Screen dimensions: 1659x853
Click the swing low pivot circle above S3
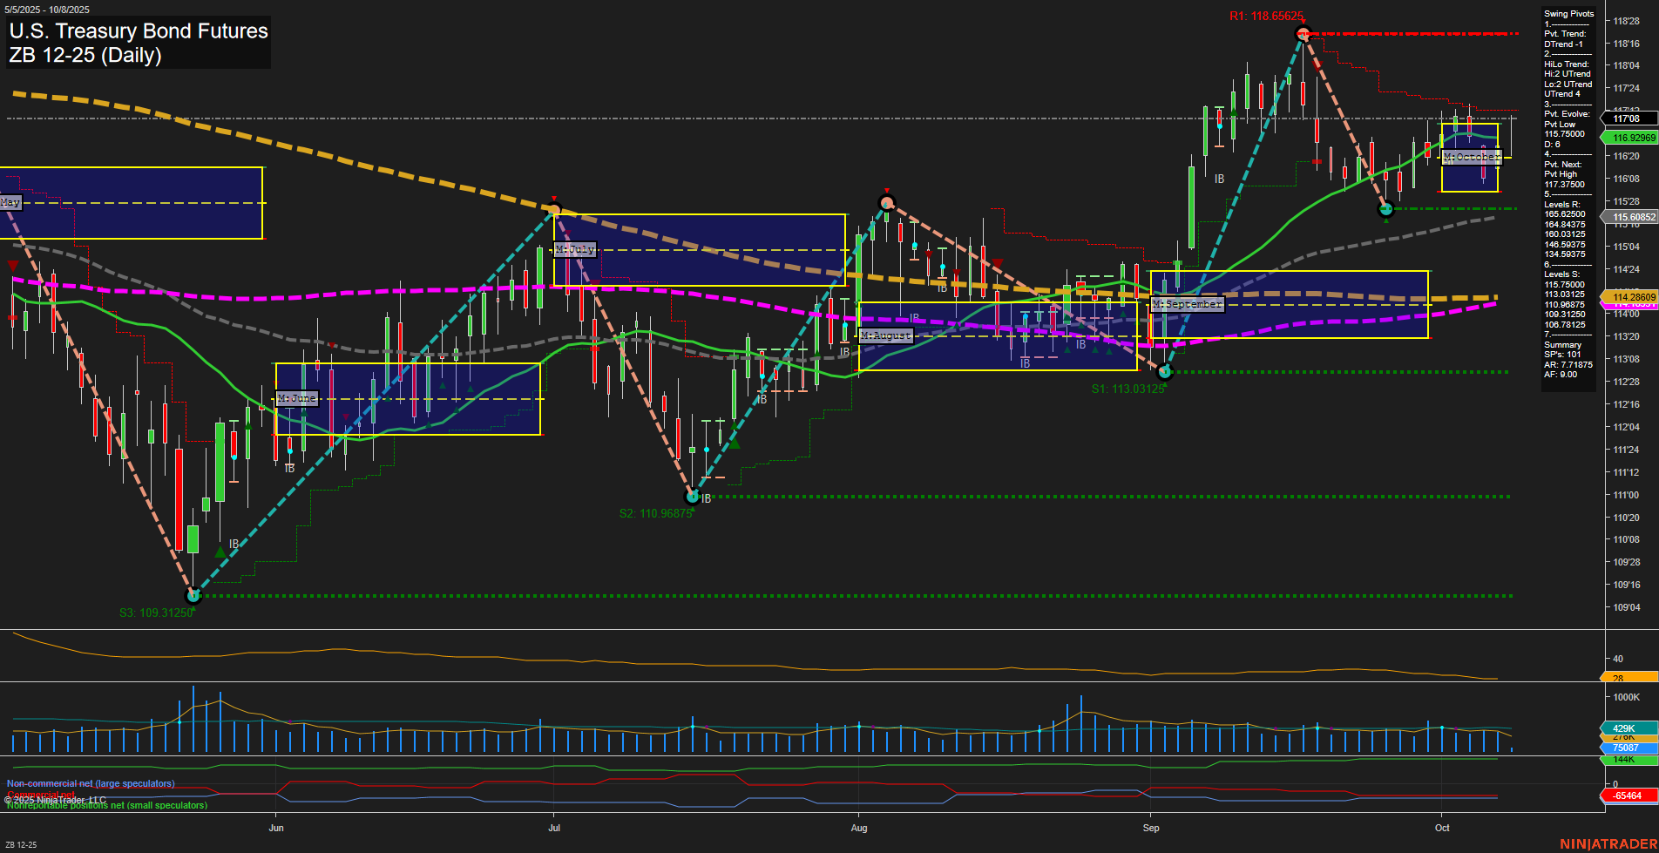point(194,596)
